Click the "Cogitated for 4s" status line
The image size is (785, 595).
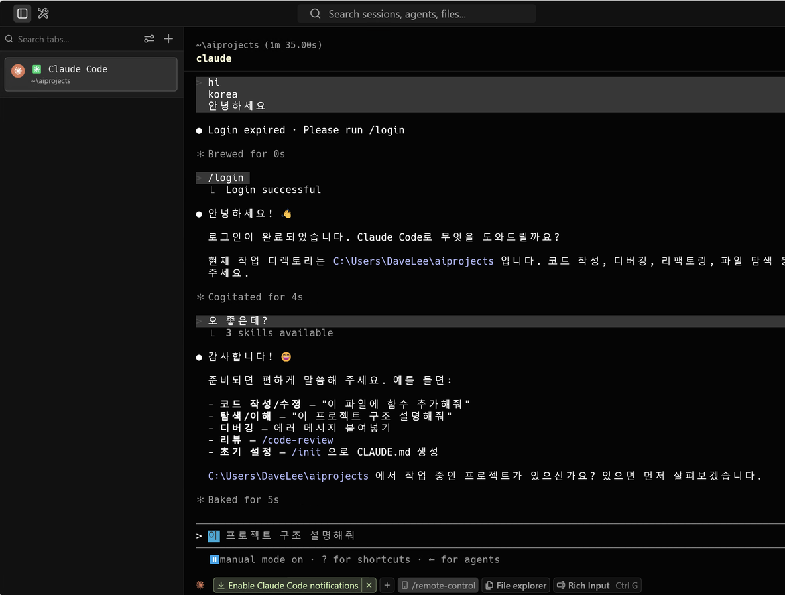(x=255, y=297)
